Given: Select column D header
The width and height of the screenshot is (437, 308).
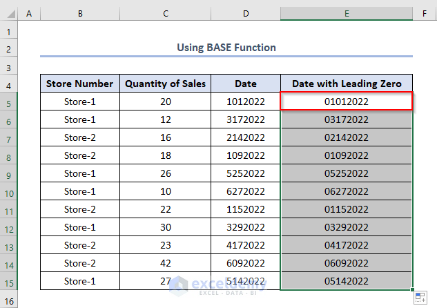Looking at the screenshot, I should [245, 13].
